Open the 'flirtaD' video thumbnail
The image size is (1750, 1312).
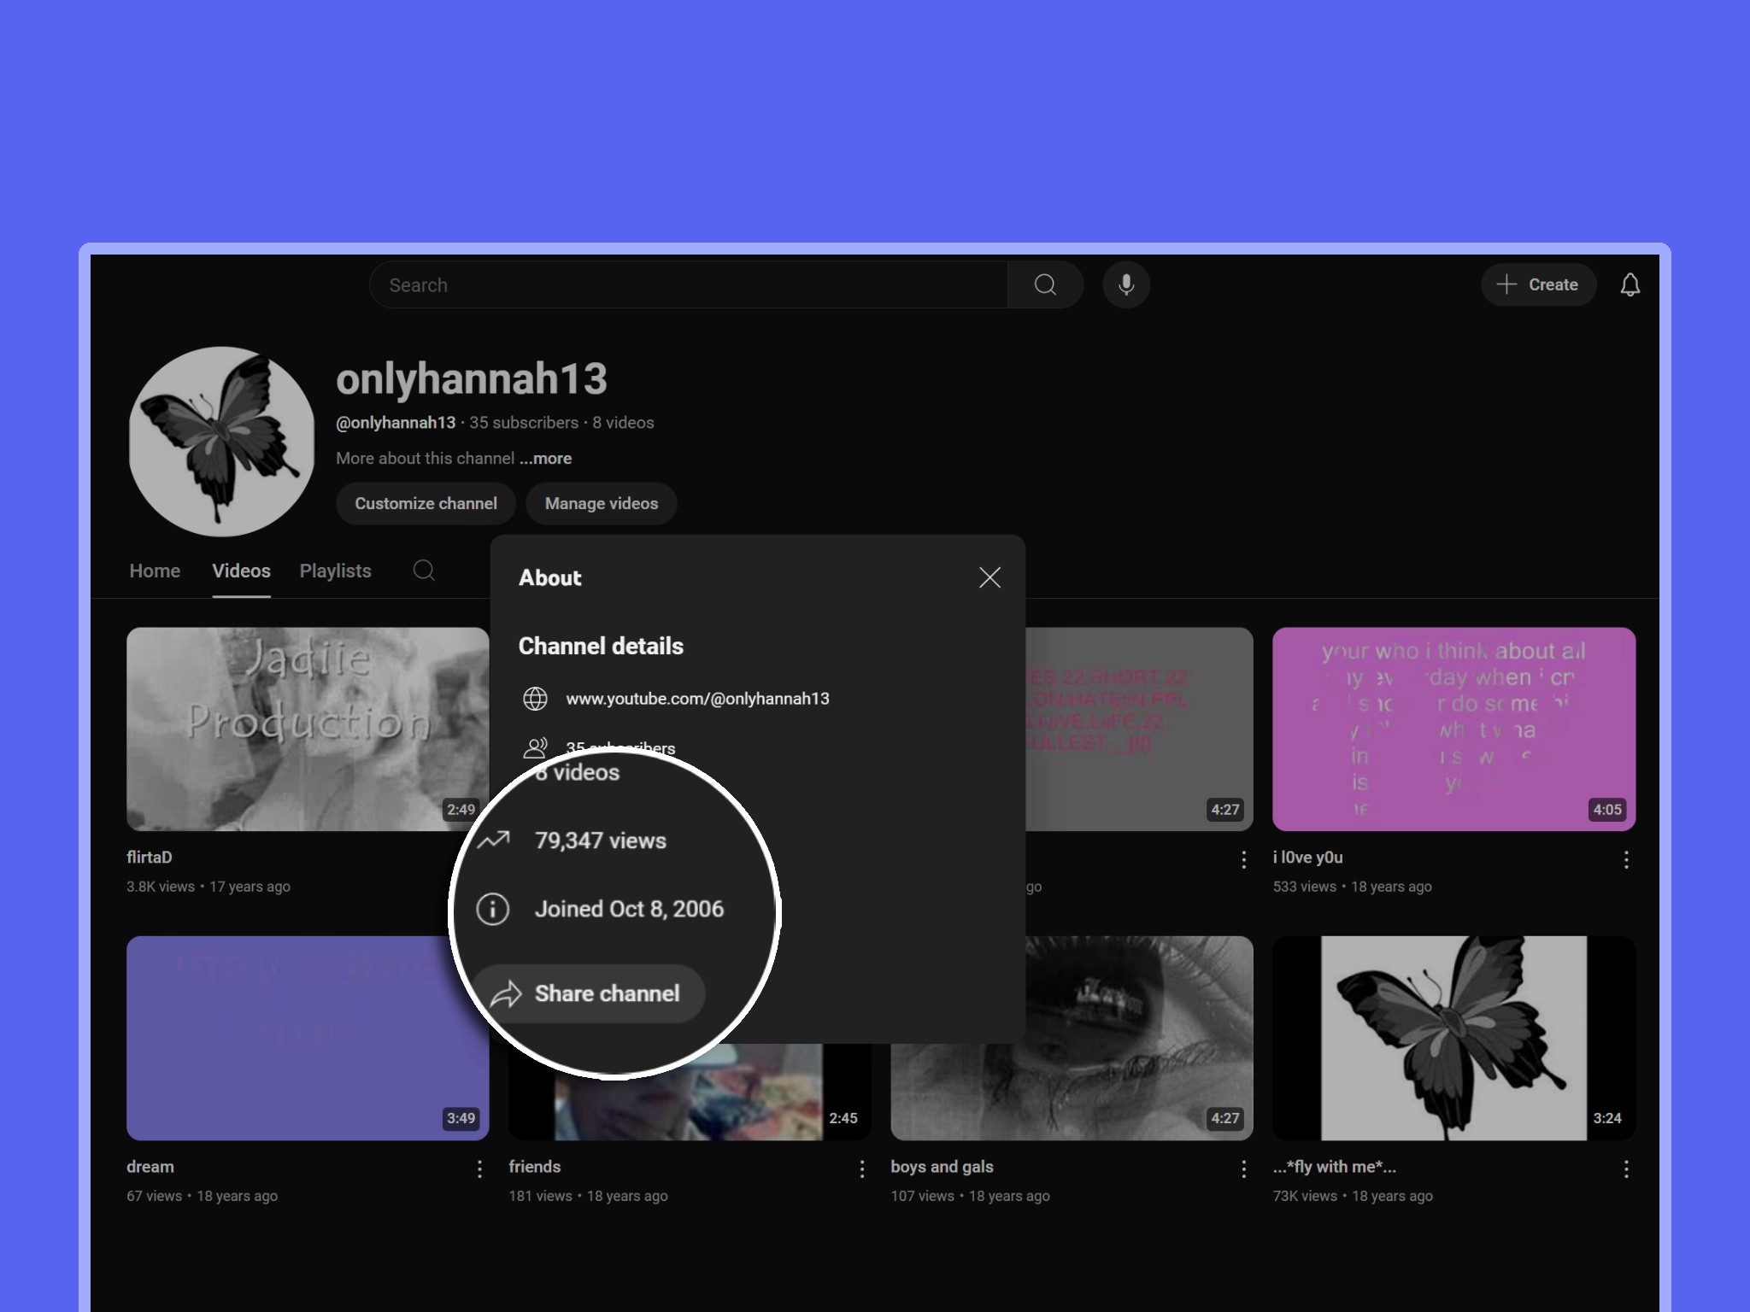tap(308, 729)
